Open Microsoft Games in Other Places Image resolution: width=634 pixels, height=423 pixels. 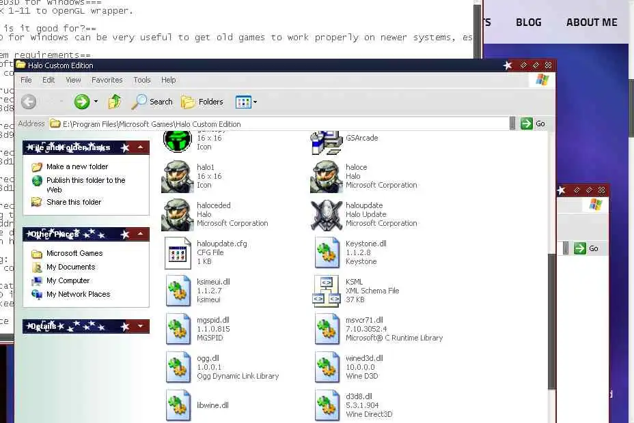(74, 254)
